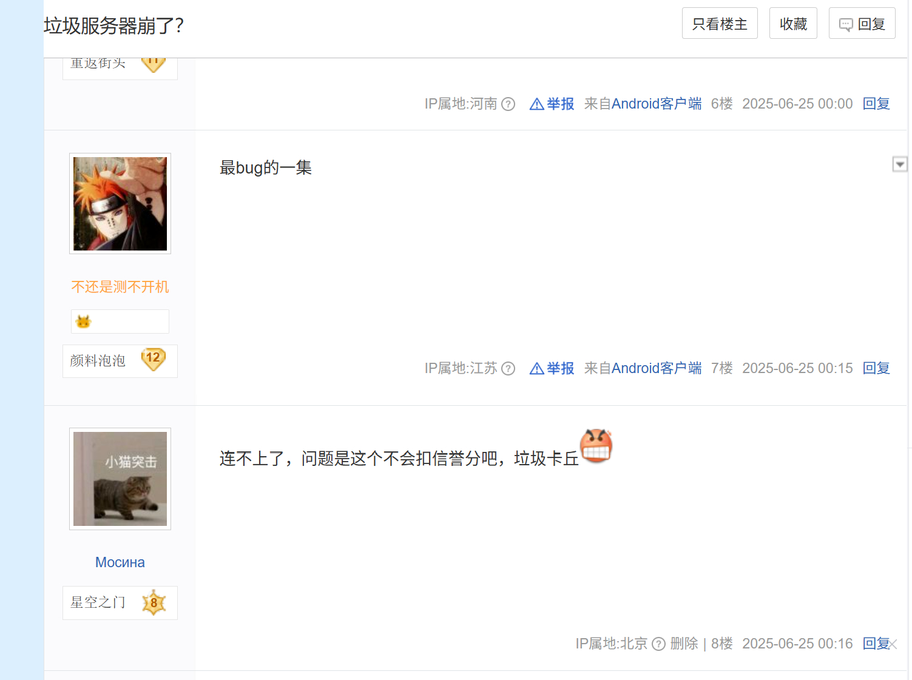Show only the original poster with 只看楼主
912x680 pixels.
pos(720,23)
